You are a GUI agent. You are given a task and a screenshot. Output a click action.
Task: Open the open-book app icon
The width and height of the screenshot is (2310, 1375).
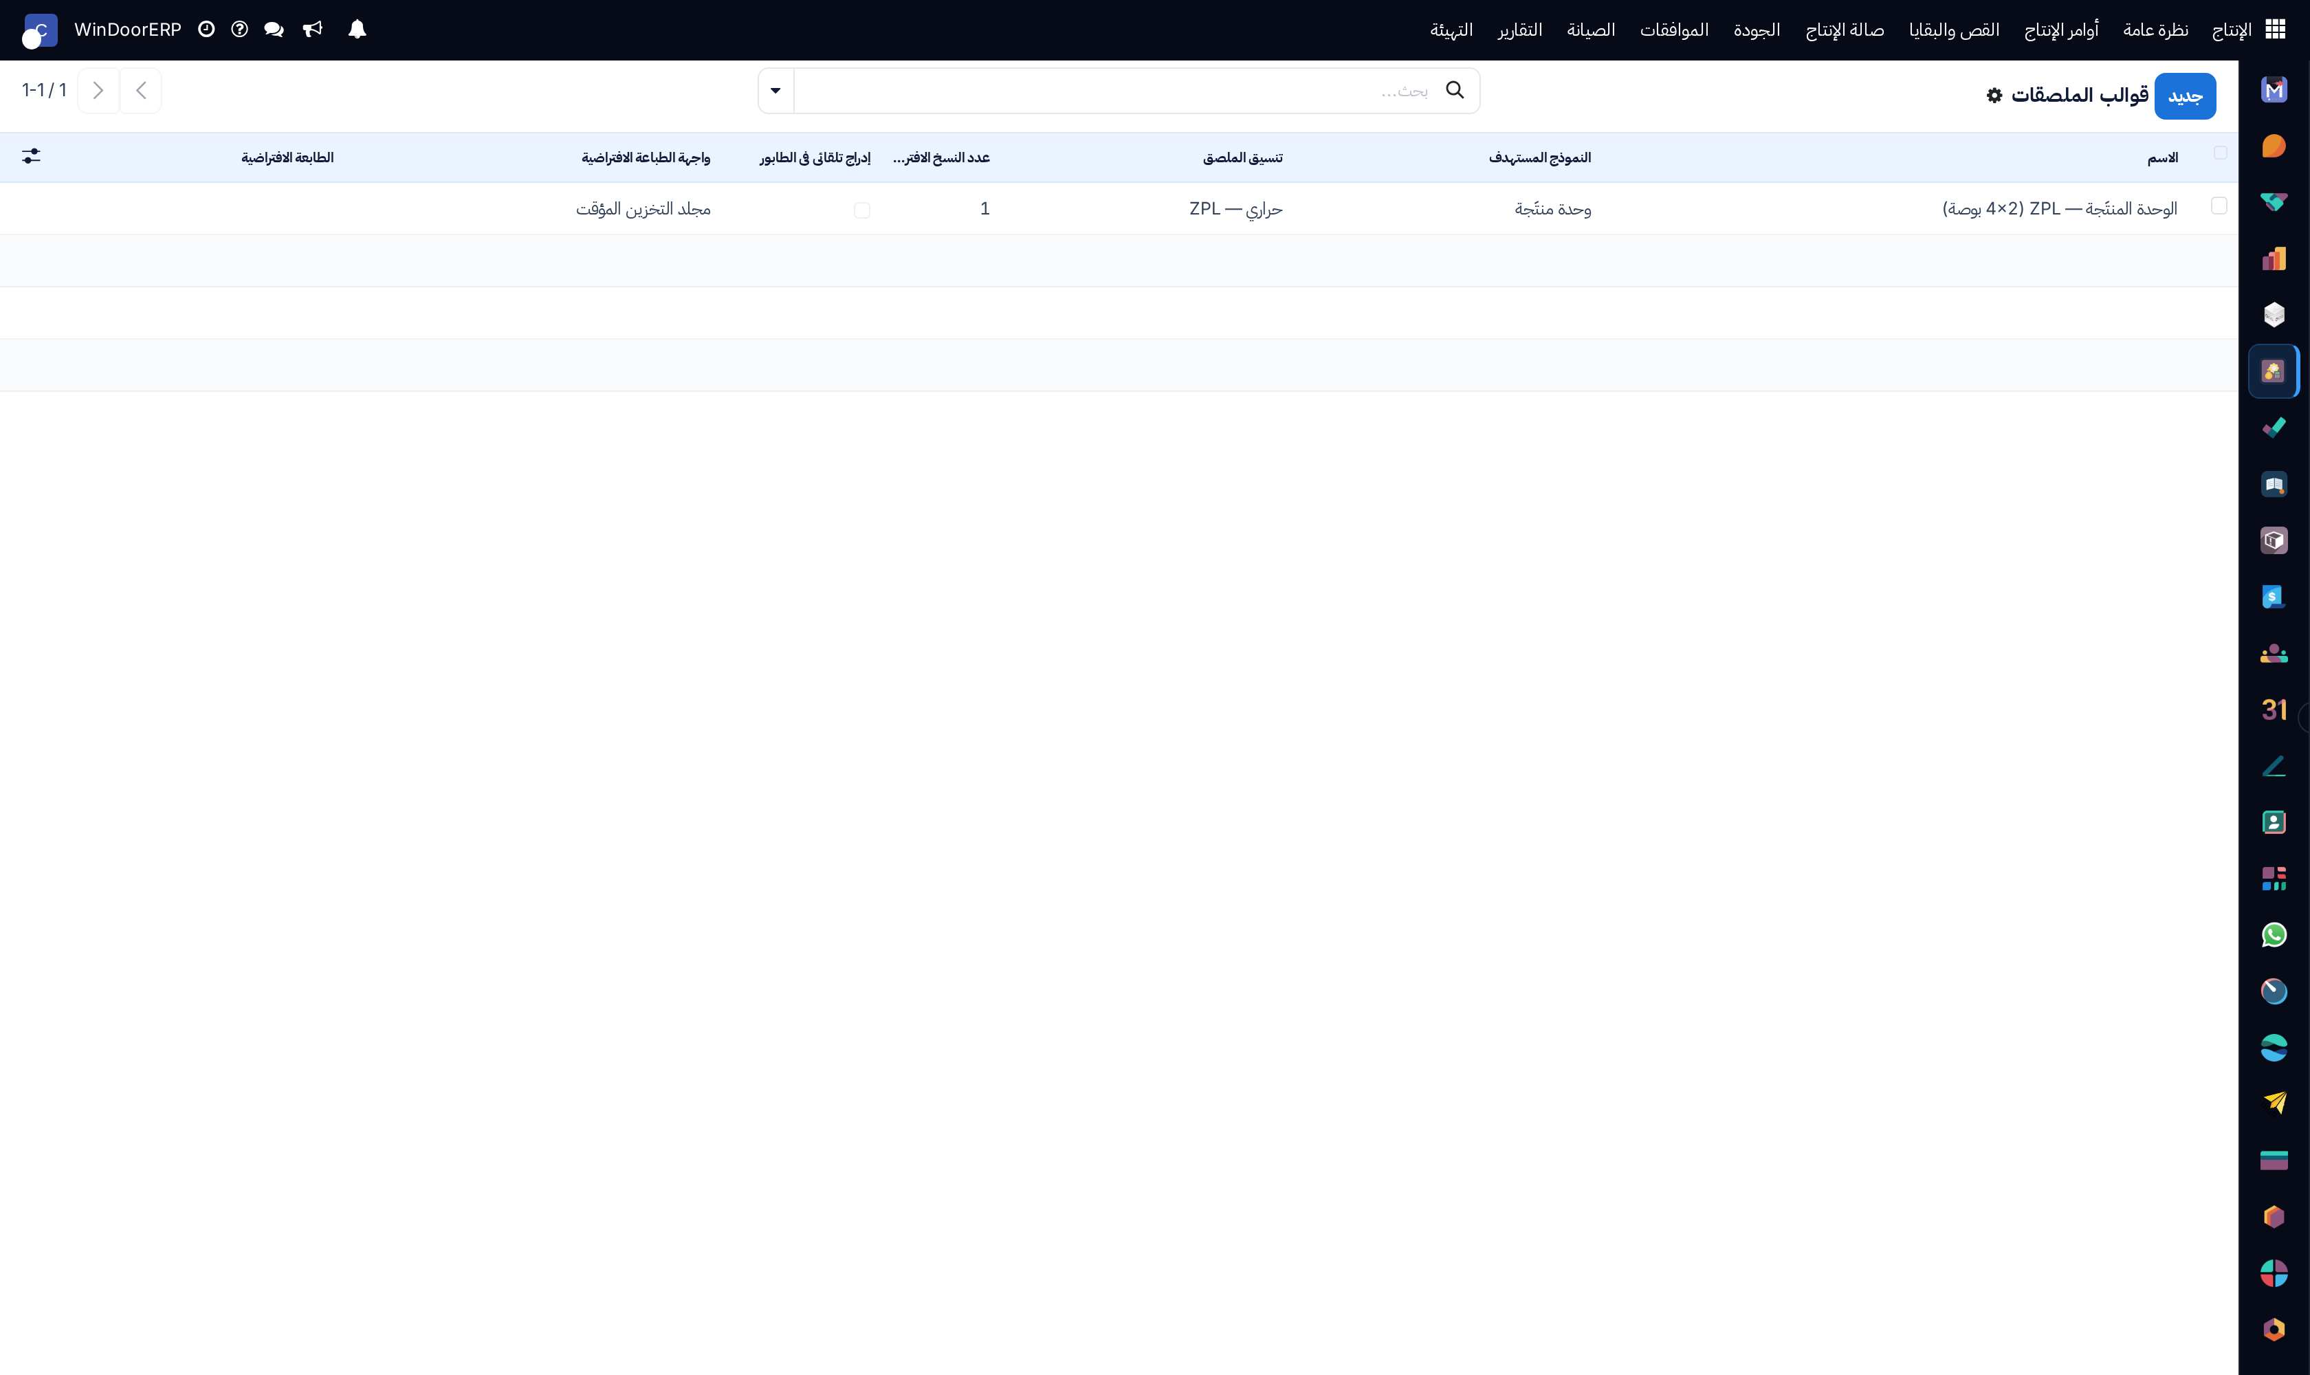coord(2274,485)
